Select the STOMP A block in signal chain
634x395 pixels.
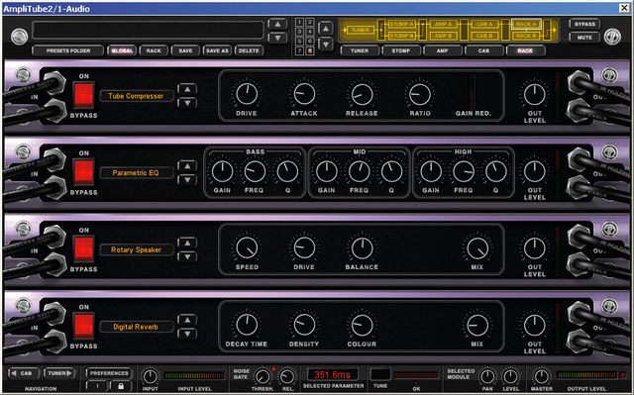(x=401, y=24)
